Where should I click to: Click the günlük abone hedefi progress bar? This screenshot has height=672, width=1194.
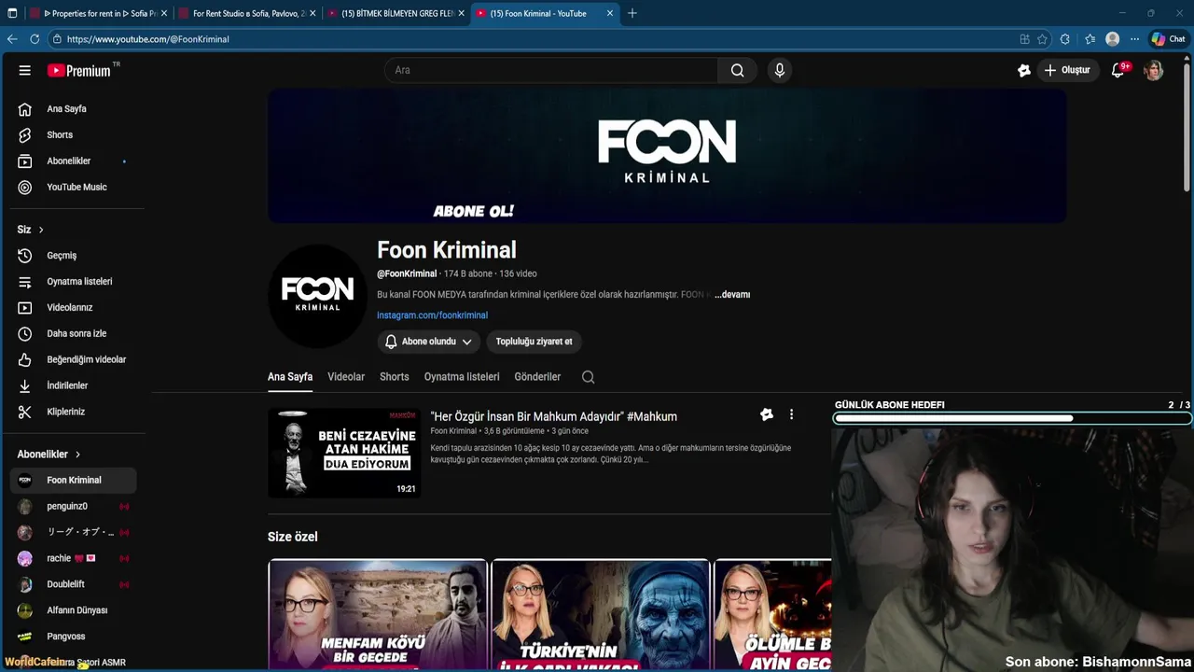tap(1012, 418)
